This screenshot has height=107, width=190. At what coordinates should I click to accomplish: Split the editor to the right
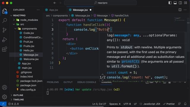[x=180, y=10]
